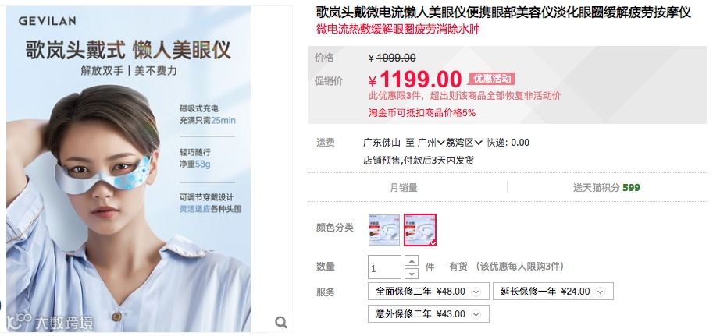
Task: Open the 广州 city dropdown
Action: point(430,143)
